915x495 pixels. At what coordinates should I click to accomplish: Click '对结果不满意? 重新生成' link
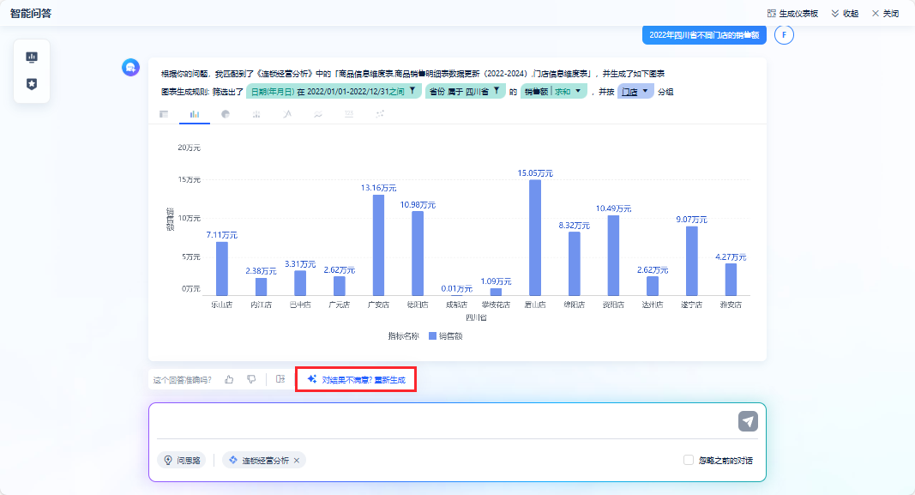356,379
